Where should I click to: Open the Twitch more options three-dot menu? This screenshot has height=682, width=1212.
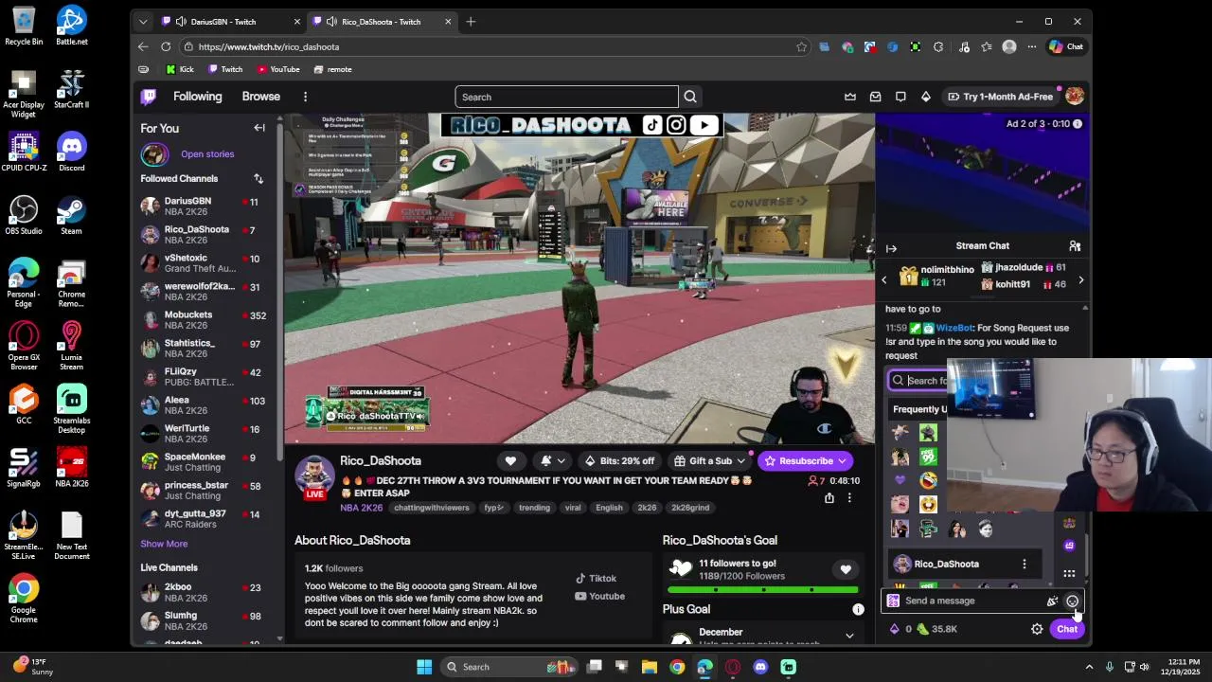coord(305,97)
